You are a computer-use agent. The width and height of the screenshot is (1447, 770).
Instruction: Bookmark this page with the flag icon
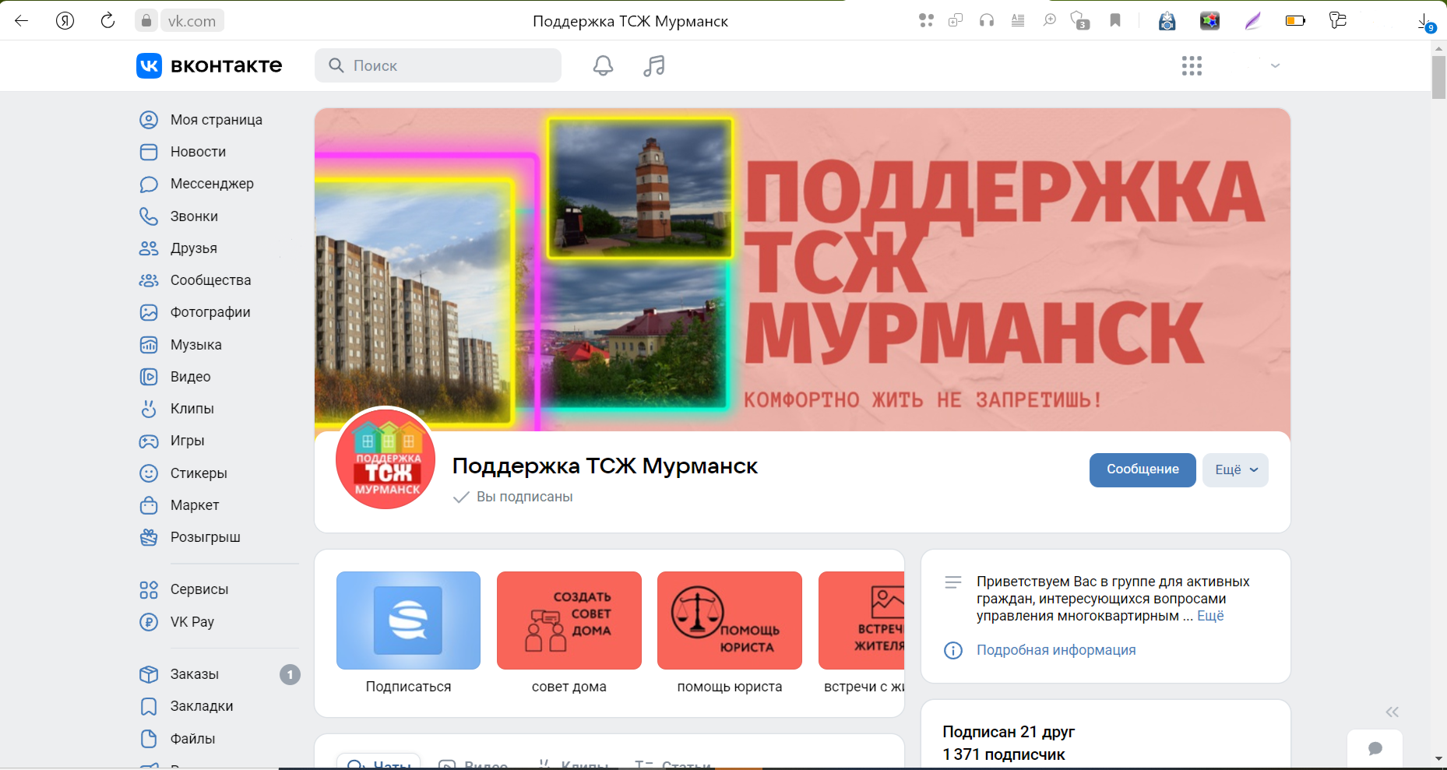coord(1114,21)
